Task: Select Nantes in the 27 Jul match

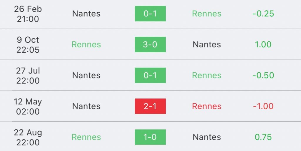Action: pyautogui.click(x=86, y=75)
